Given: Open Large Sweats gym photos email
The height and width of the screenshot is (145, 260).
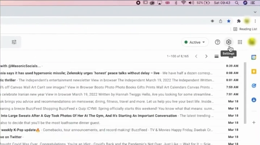Looking at the screenshot, I should [119, 116].
